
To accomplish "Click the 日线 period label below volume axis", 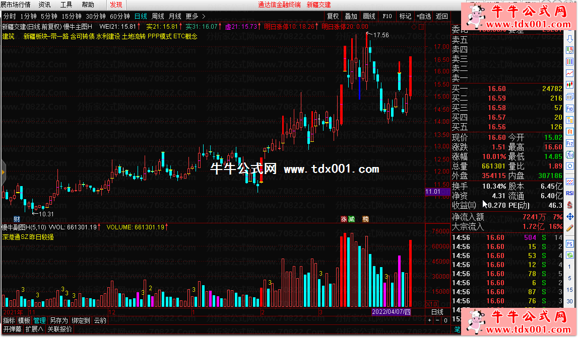I will tap(437, 312).
